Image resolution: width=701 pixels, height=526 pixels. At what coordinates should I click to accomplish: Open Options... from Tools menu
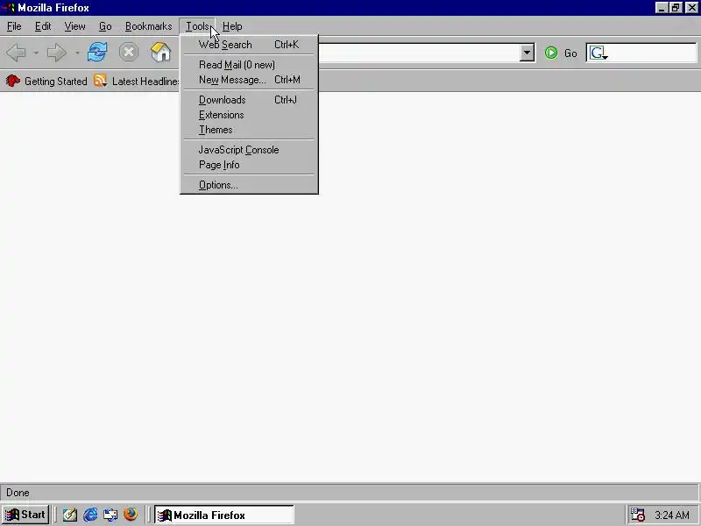coord(249,185)
